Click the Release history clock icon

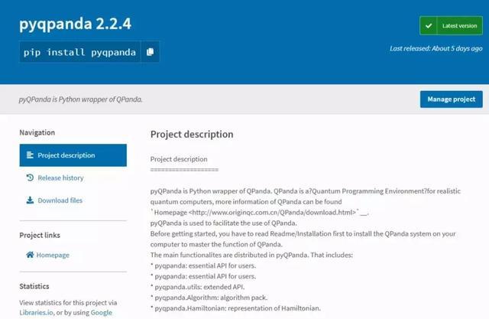point(30,177)
